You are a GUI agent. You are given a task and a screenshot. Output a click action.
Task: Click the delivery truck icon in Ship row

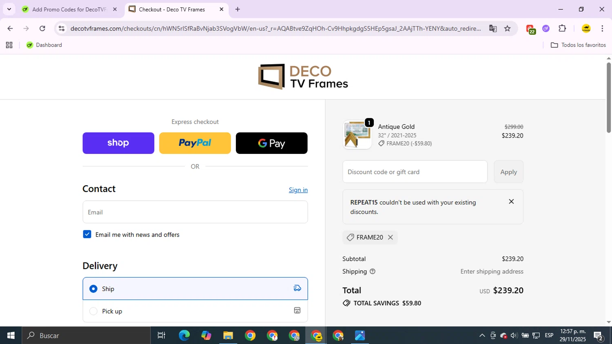pyautogui.click(x=297, y=289)
